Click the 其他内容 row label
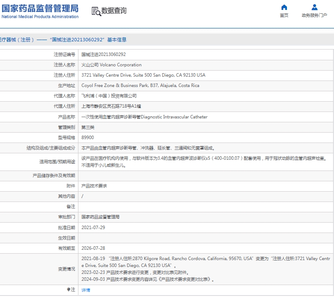The height and width of the screenshot is (298, 334). click(66, 196)
